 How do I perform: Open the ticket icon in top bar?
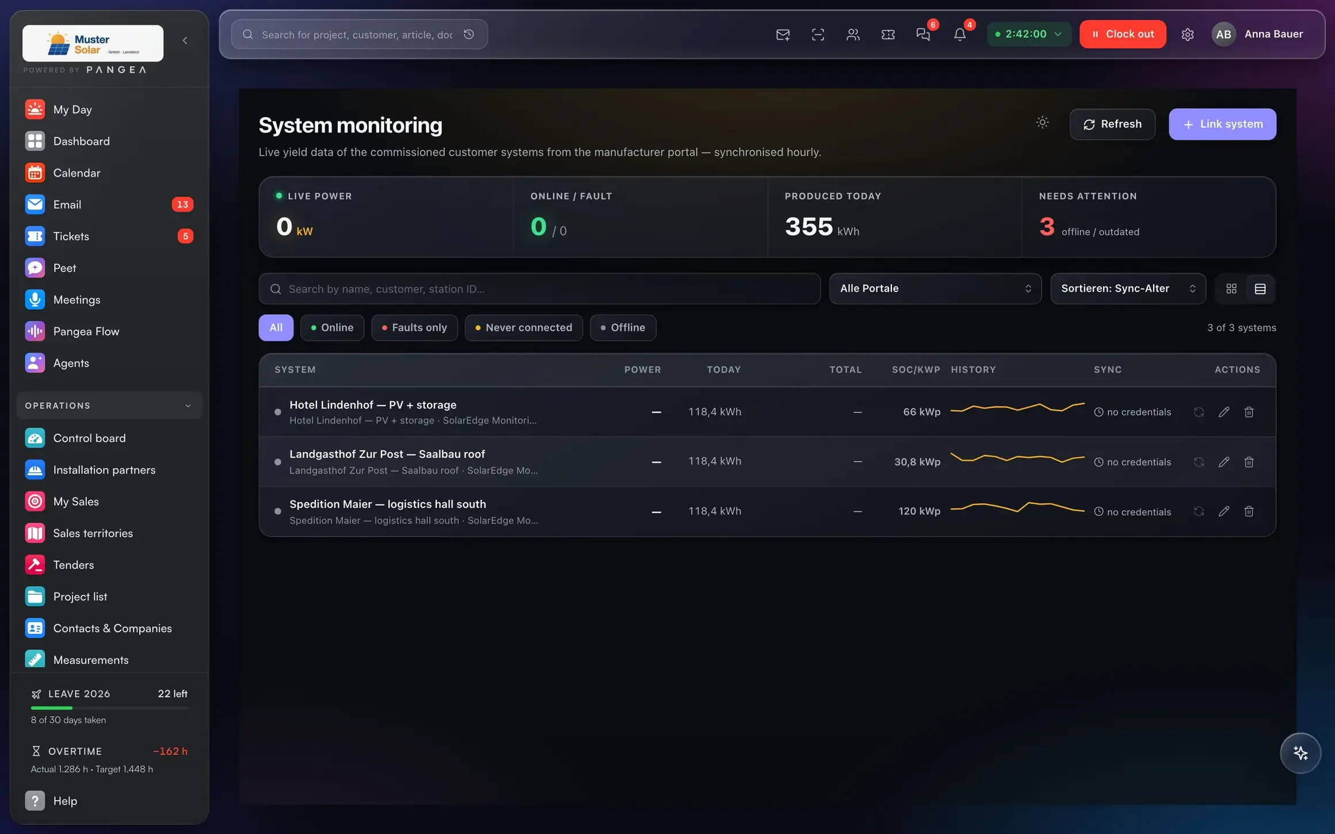point(888,35)
